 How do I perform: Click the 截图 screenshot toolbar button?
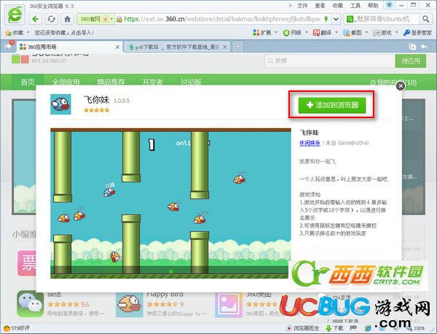[x=353, y=33]
